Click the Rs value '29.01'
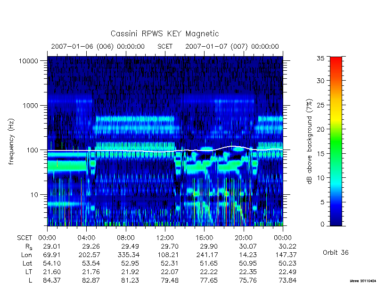 tap(52, 246)
